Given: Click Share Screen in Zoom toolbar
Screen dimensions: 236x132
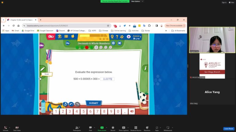Looking at the screenshot, I should click(x=102, y=128).
